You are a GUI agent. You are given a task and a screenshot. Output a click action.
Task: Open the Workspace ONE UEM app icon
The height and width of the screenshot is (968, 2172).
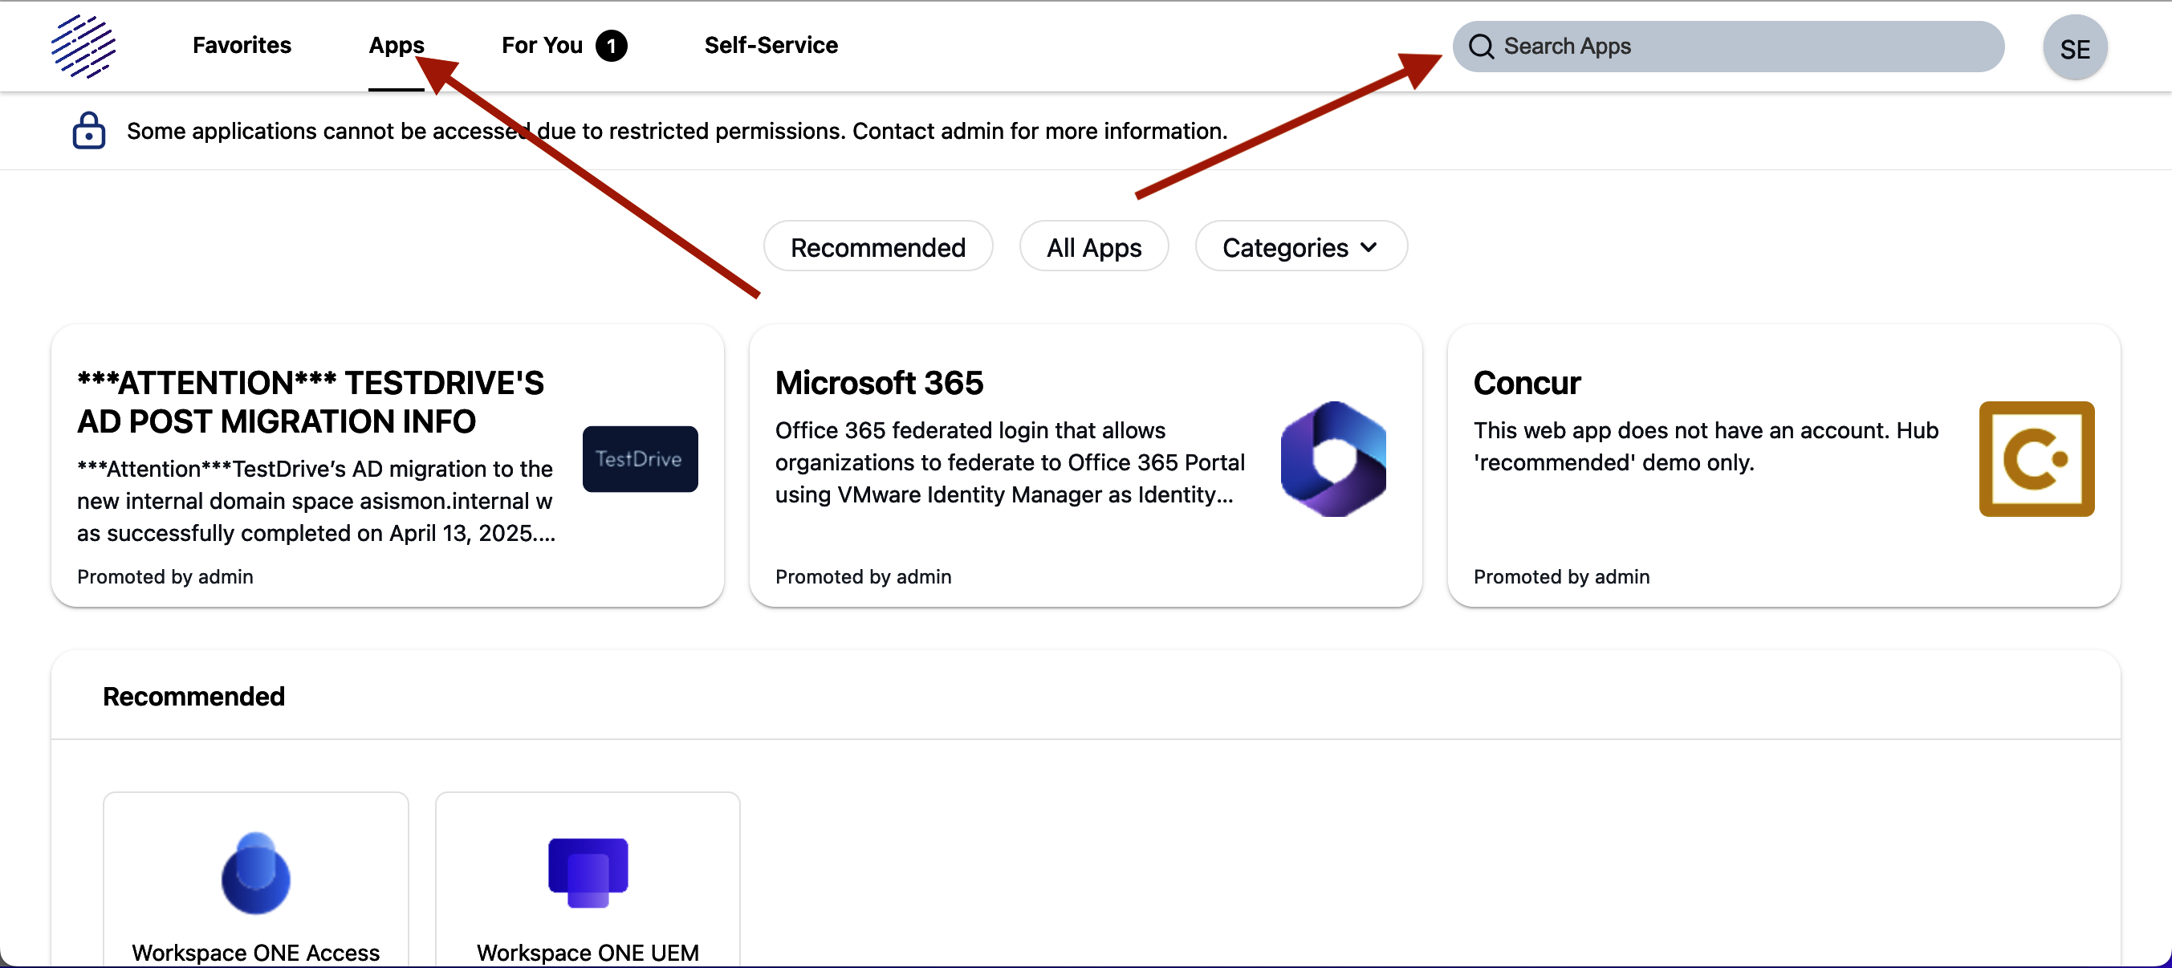[x=588, y=872]
